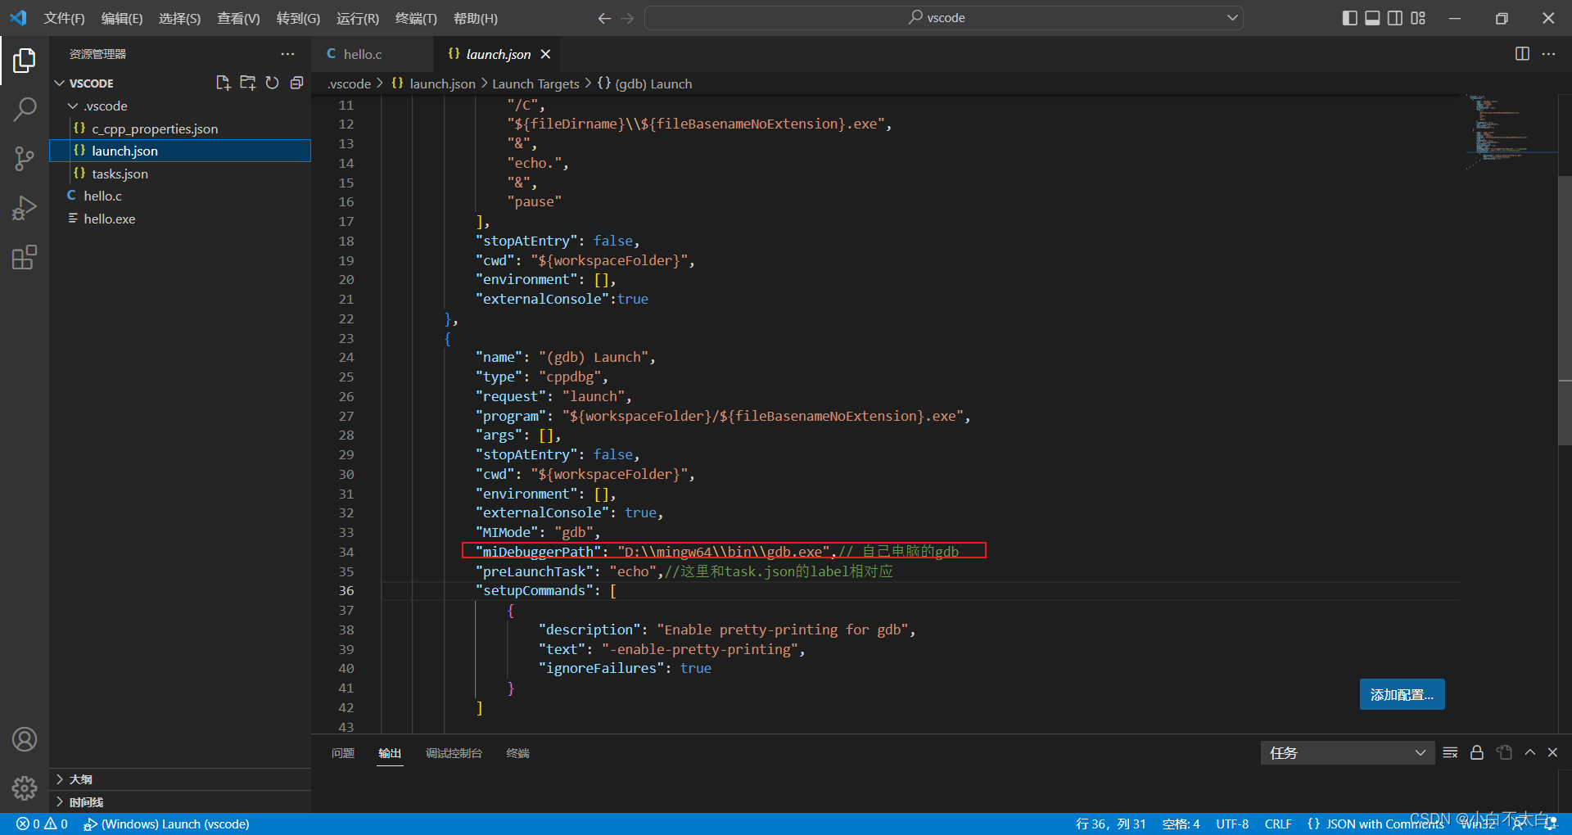Clear the output panel

coord(1450,752)
